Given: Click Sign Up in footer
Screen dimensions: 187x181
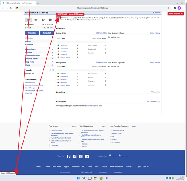Looking at the screenshot, I should tap(146, 166).
